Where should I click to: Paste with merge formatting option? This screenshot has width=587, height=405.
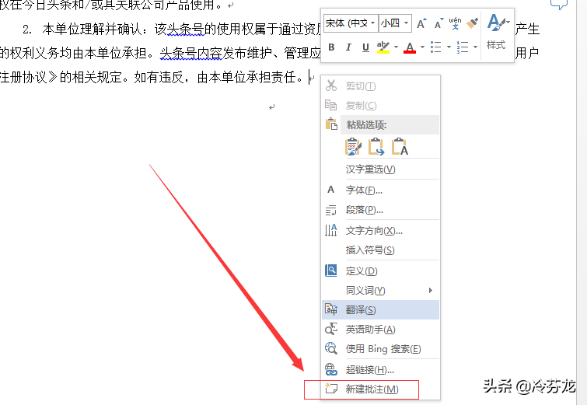click(376, 147)
